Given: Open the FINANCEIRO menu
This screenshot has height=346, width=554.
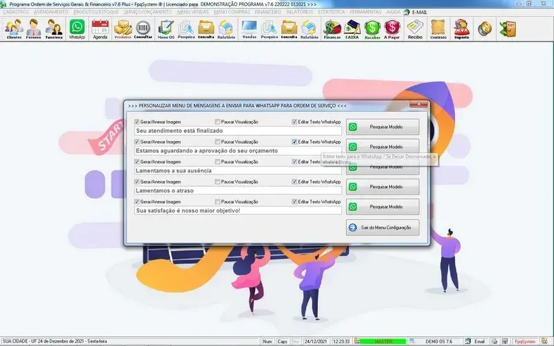Looking at the screenshot, I should pos(268,12).
